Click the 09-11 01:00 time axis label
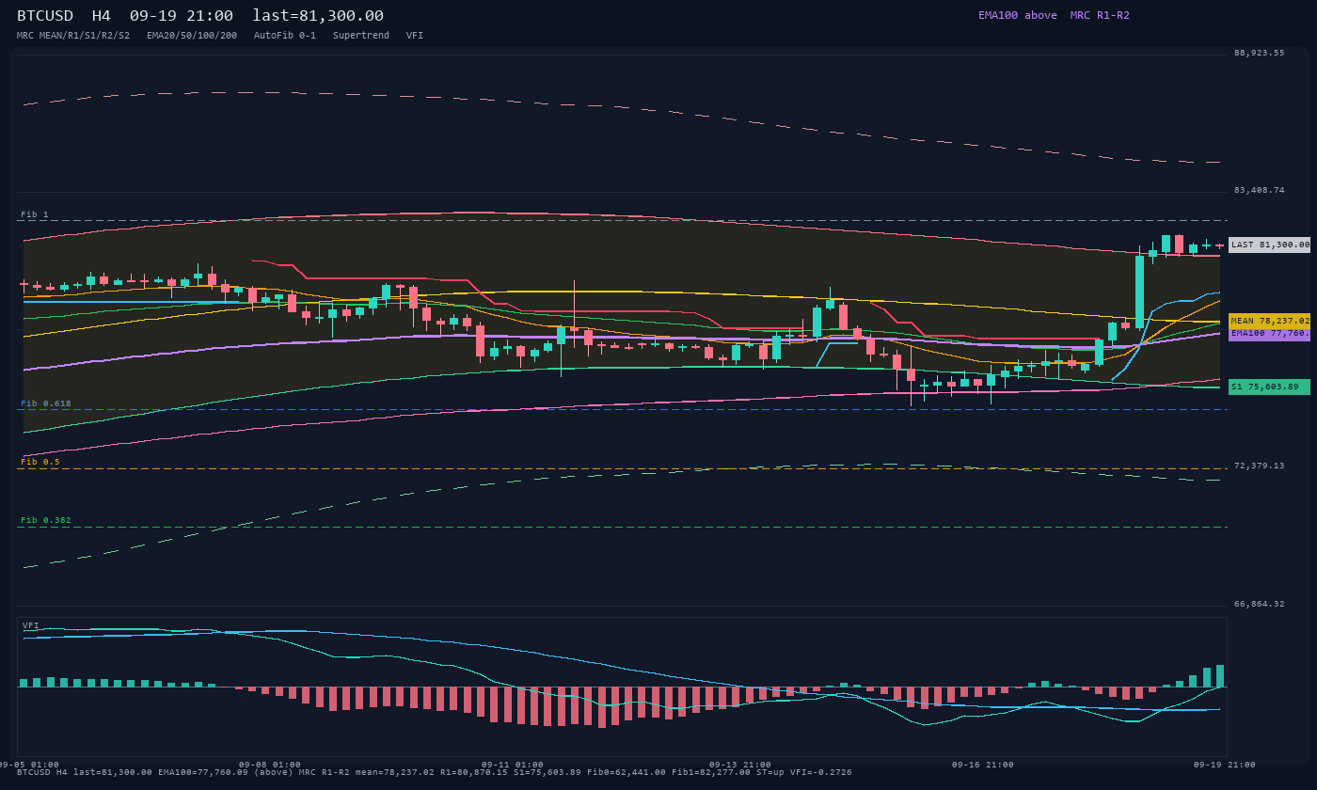This screenshot has height=790, width=1317. 513,765
